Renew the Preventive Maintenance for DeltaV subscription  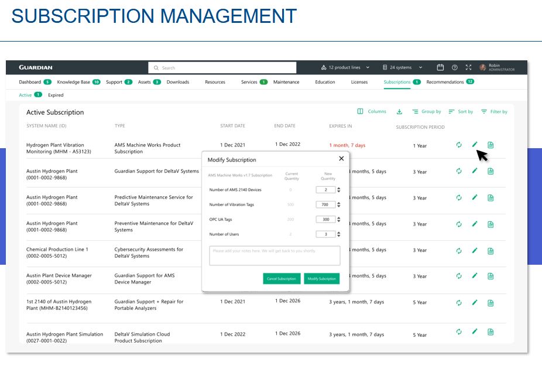point(459,224)
